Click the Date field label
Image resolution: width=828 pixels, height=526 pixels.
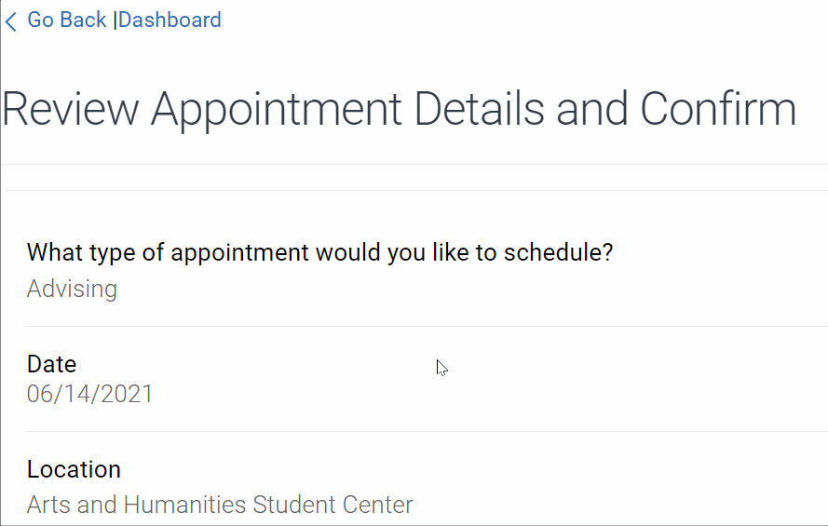(x=51, y=364)
